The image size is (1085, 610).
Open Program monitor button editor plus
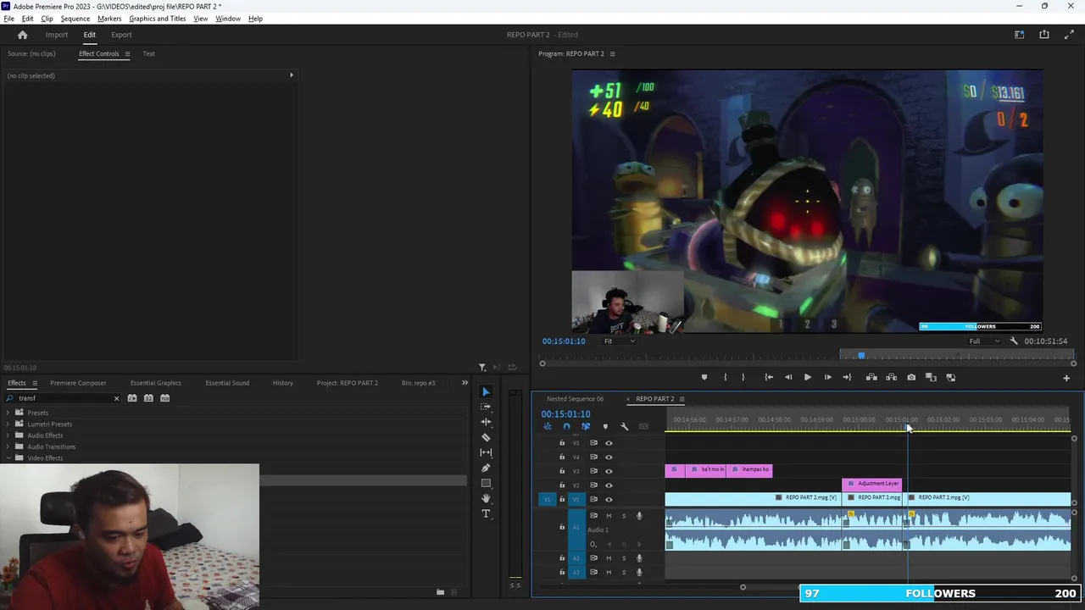1066,378
